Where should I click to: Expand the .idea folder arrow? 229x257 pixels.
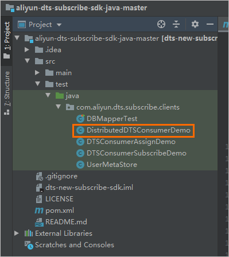click(27, 50)
